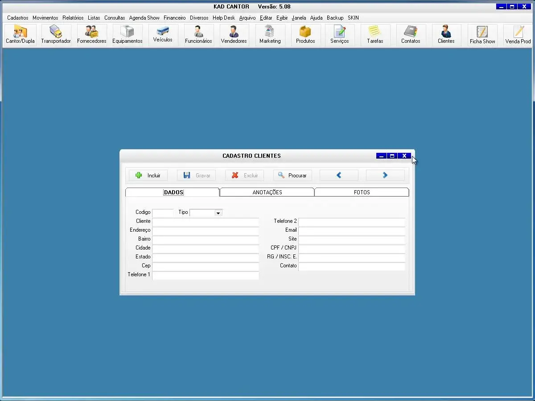Open the Cantor/Dupla toolbar icon
The image size is (535, 401).
tap(20, 35)
